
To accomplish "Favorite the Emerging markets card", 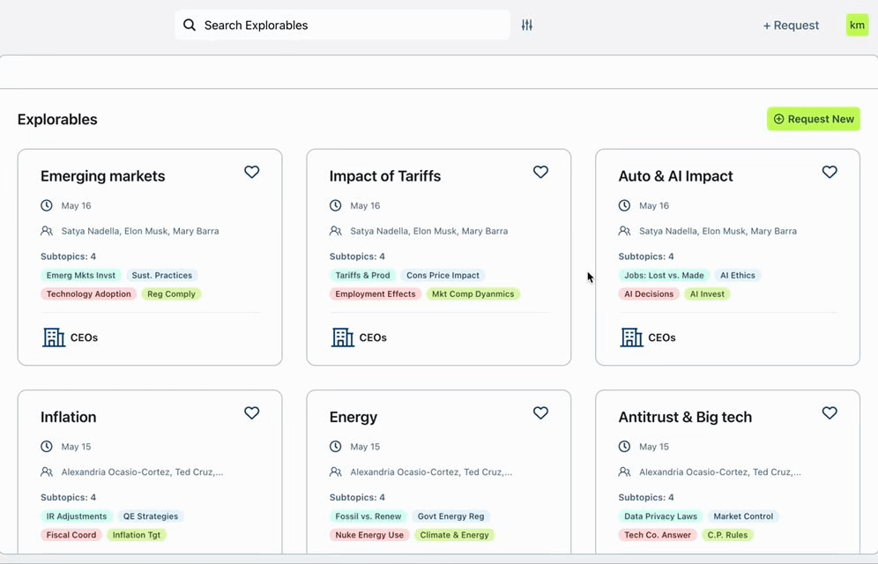I will 252,172.
